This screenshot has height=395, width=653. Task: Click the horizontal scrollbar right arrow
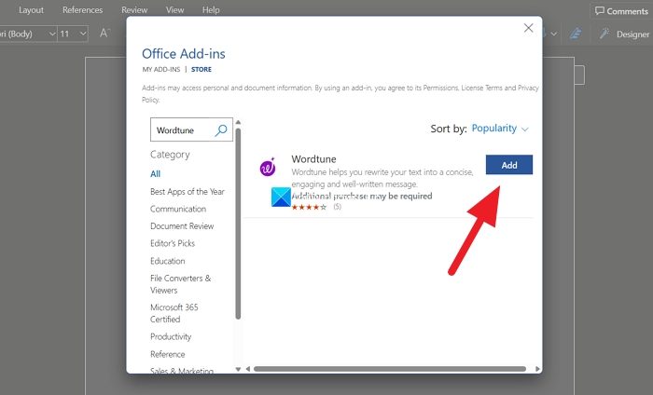(537, 369)
